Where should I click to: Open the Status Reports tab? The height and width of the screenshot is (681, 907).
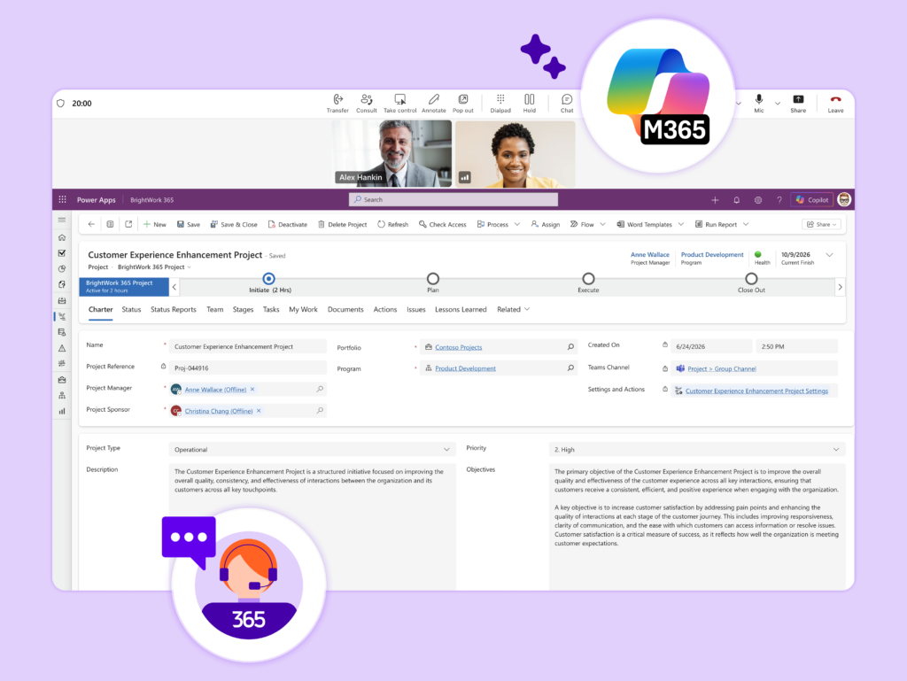tap(173, 309)
